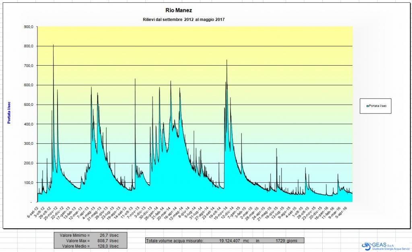Click the subtitle "Rilievi dal settembre 2012 al maggio 2017"
The image size is (412, 252).
pos(183,19)
